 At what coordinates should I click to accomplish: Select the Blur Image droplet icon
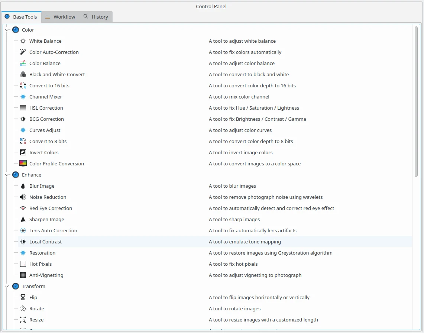23,186
